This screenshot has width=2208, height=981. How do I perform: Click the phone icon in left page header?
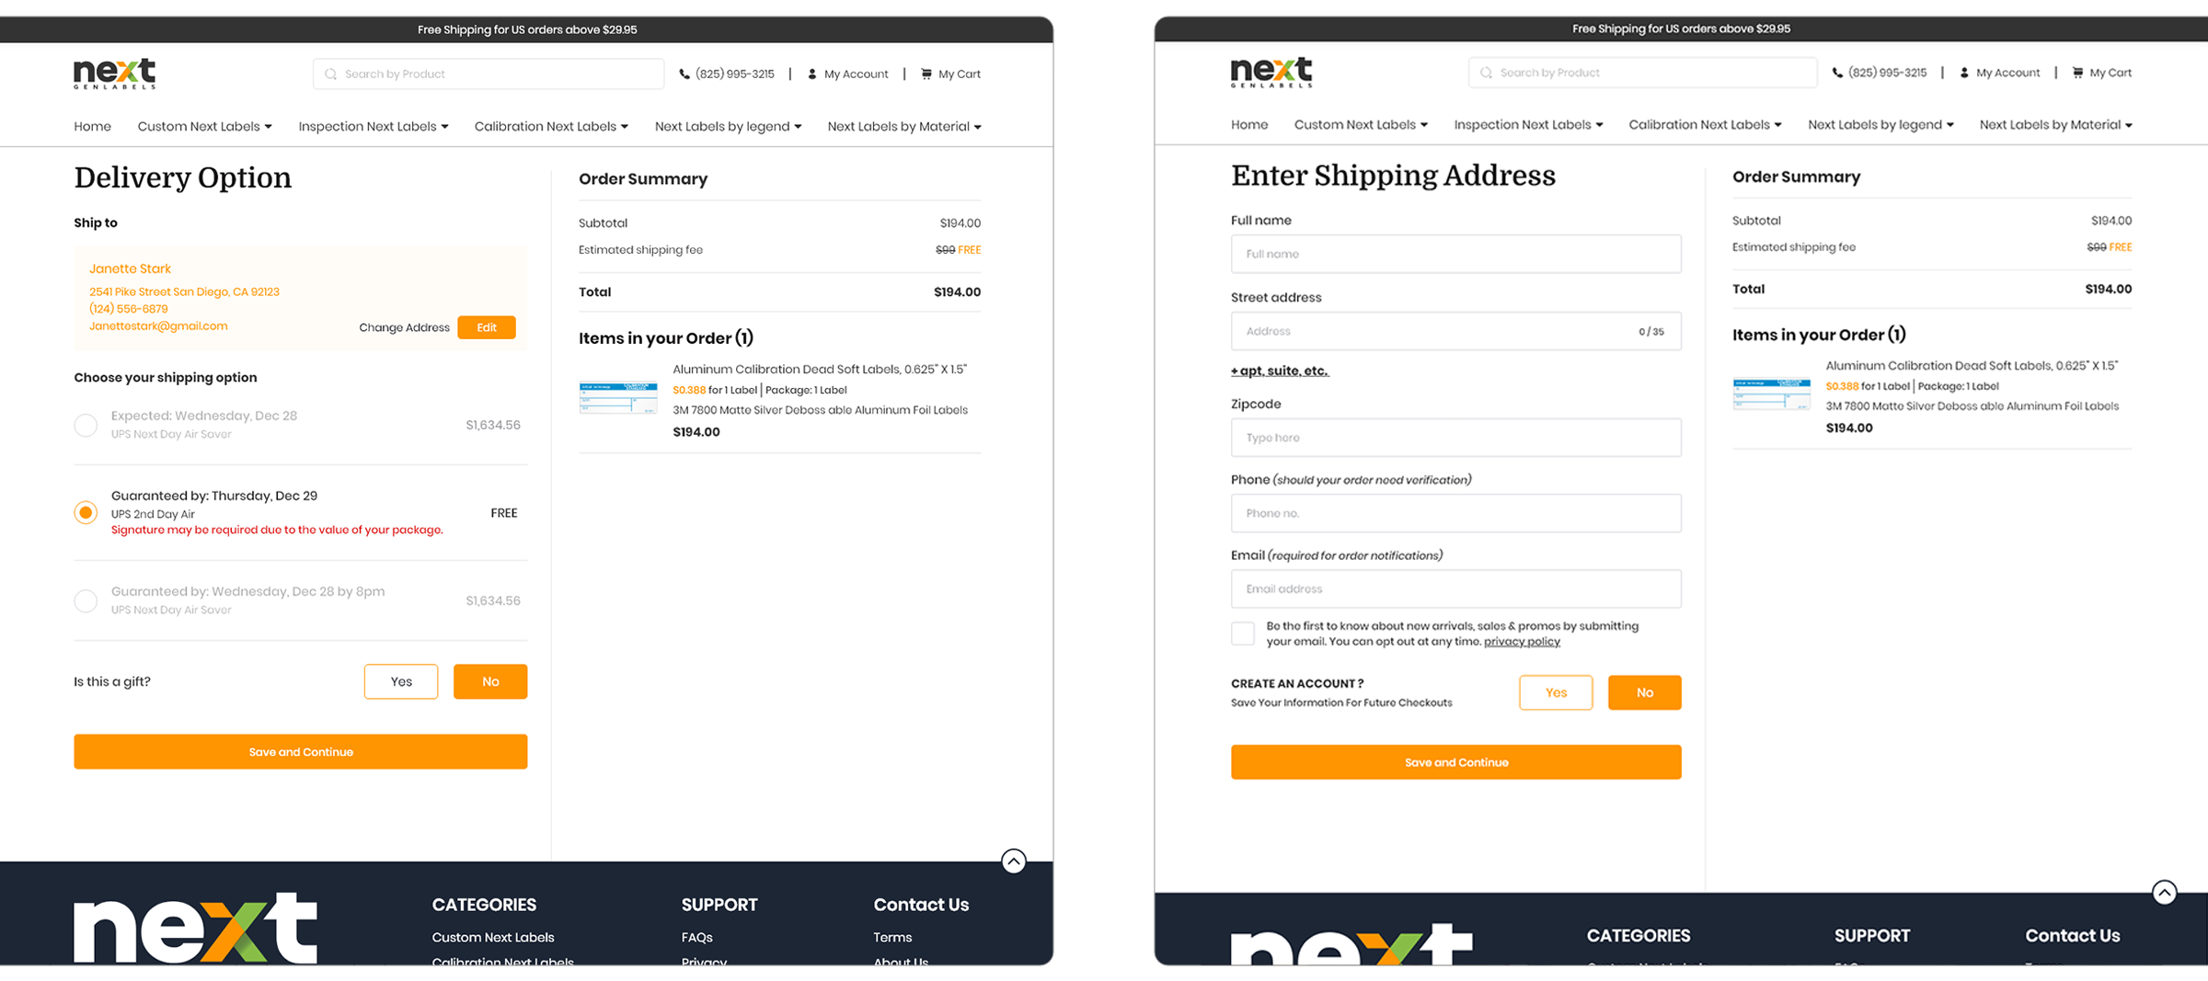(x=684, y=74)
